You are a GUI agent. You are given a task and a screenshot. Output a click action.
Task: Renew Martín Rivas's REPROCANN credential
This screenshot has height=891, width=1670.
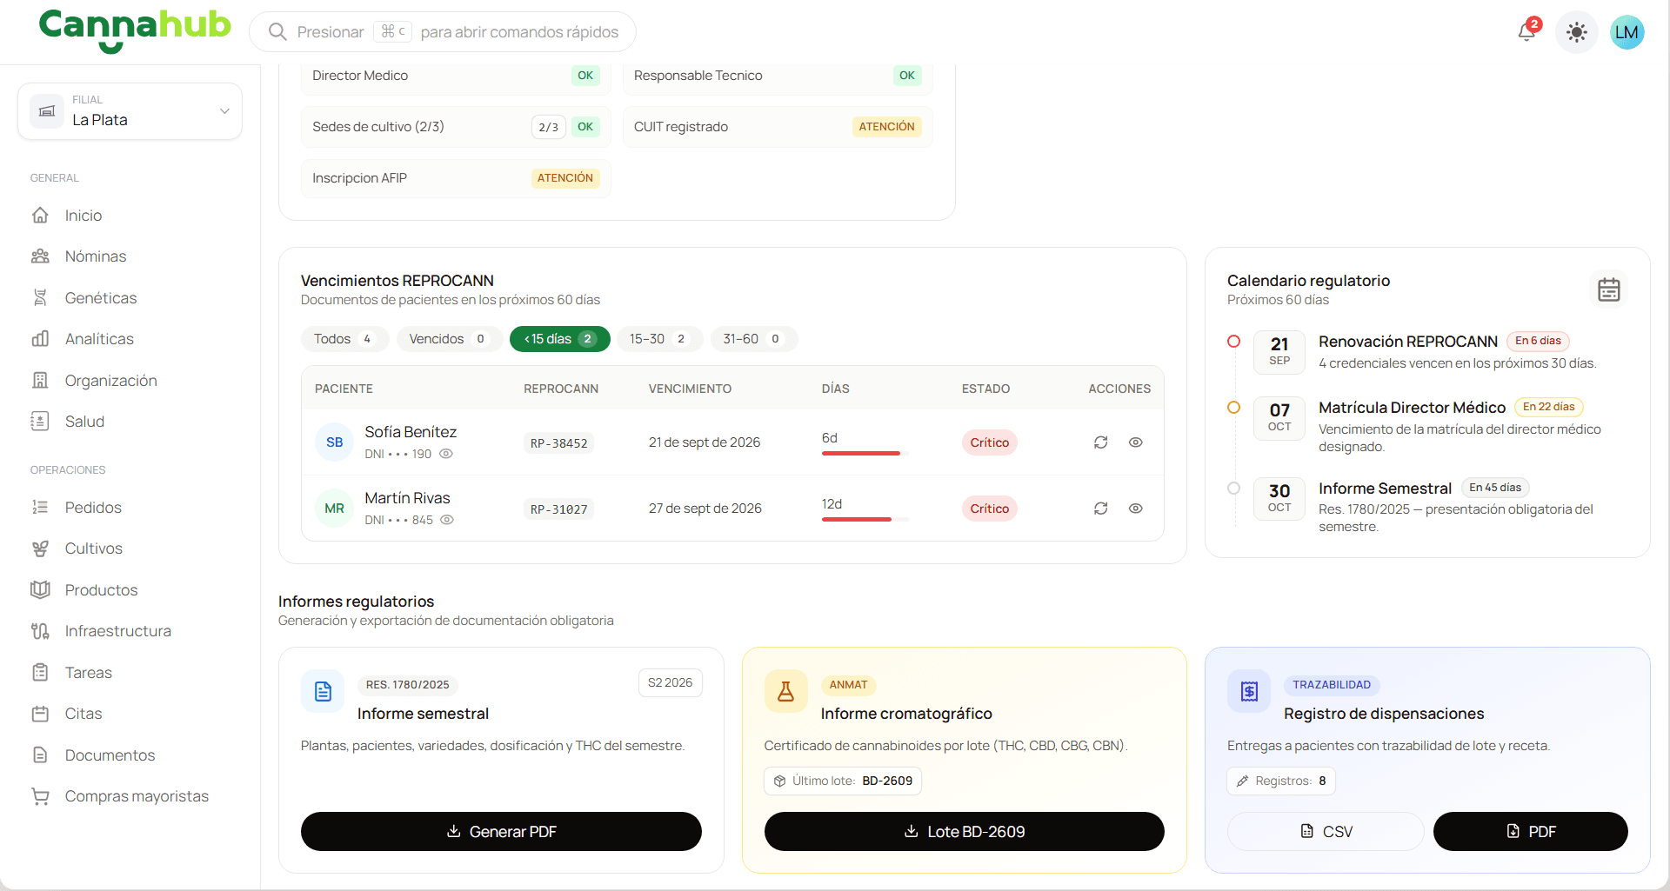tap(1101, 509)
